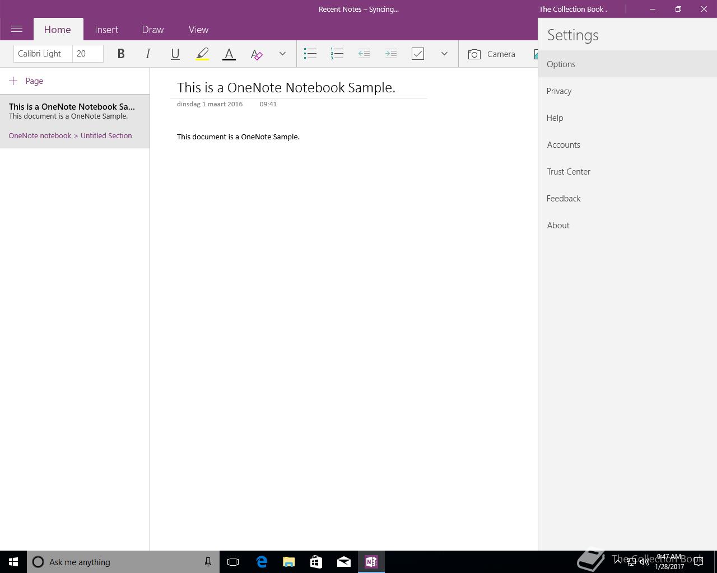Screen dimensions: 717x573
Task: Insert a numbered list
Action: pos(337,54)
